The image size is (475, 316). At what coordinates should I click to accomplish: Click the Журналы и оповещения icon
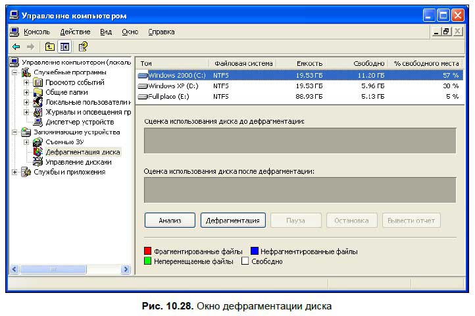point(37,112)
